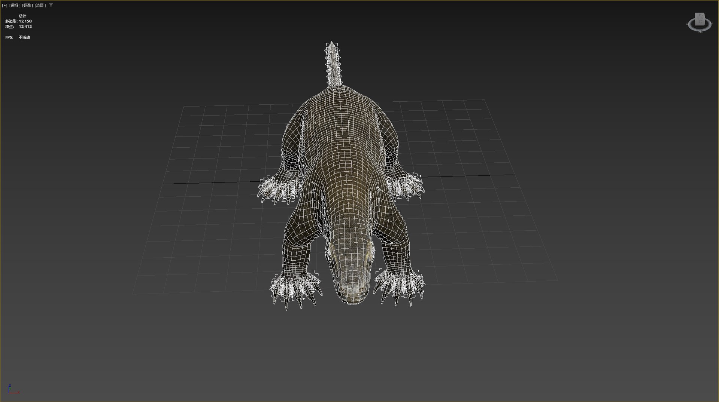Click the 顶点 count value 12,412
This screenshot has height=402, width=719.
25,27
